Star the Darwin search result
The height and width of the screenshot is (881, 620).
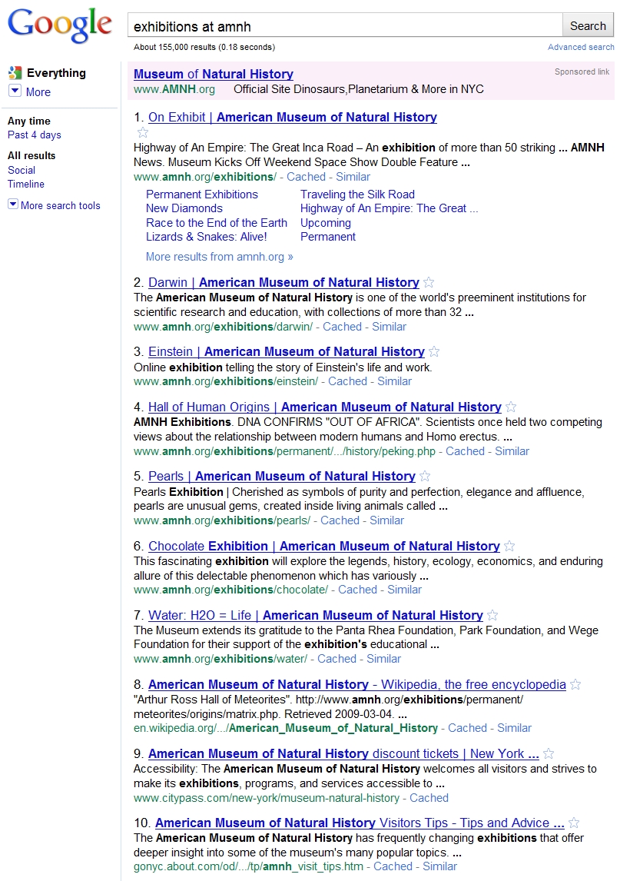click(429, 282)
